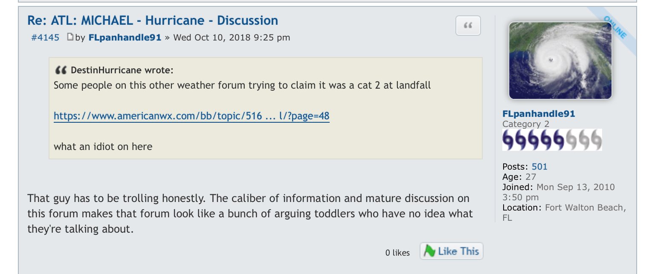Screen dimensions: 655x274
Task: Click the 'Joined: Mon Sep 13, 2010' text
Action: (x=559, y=187)
